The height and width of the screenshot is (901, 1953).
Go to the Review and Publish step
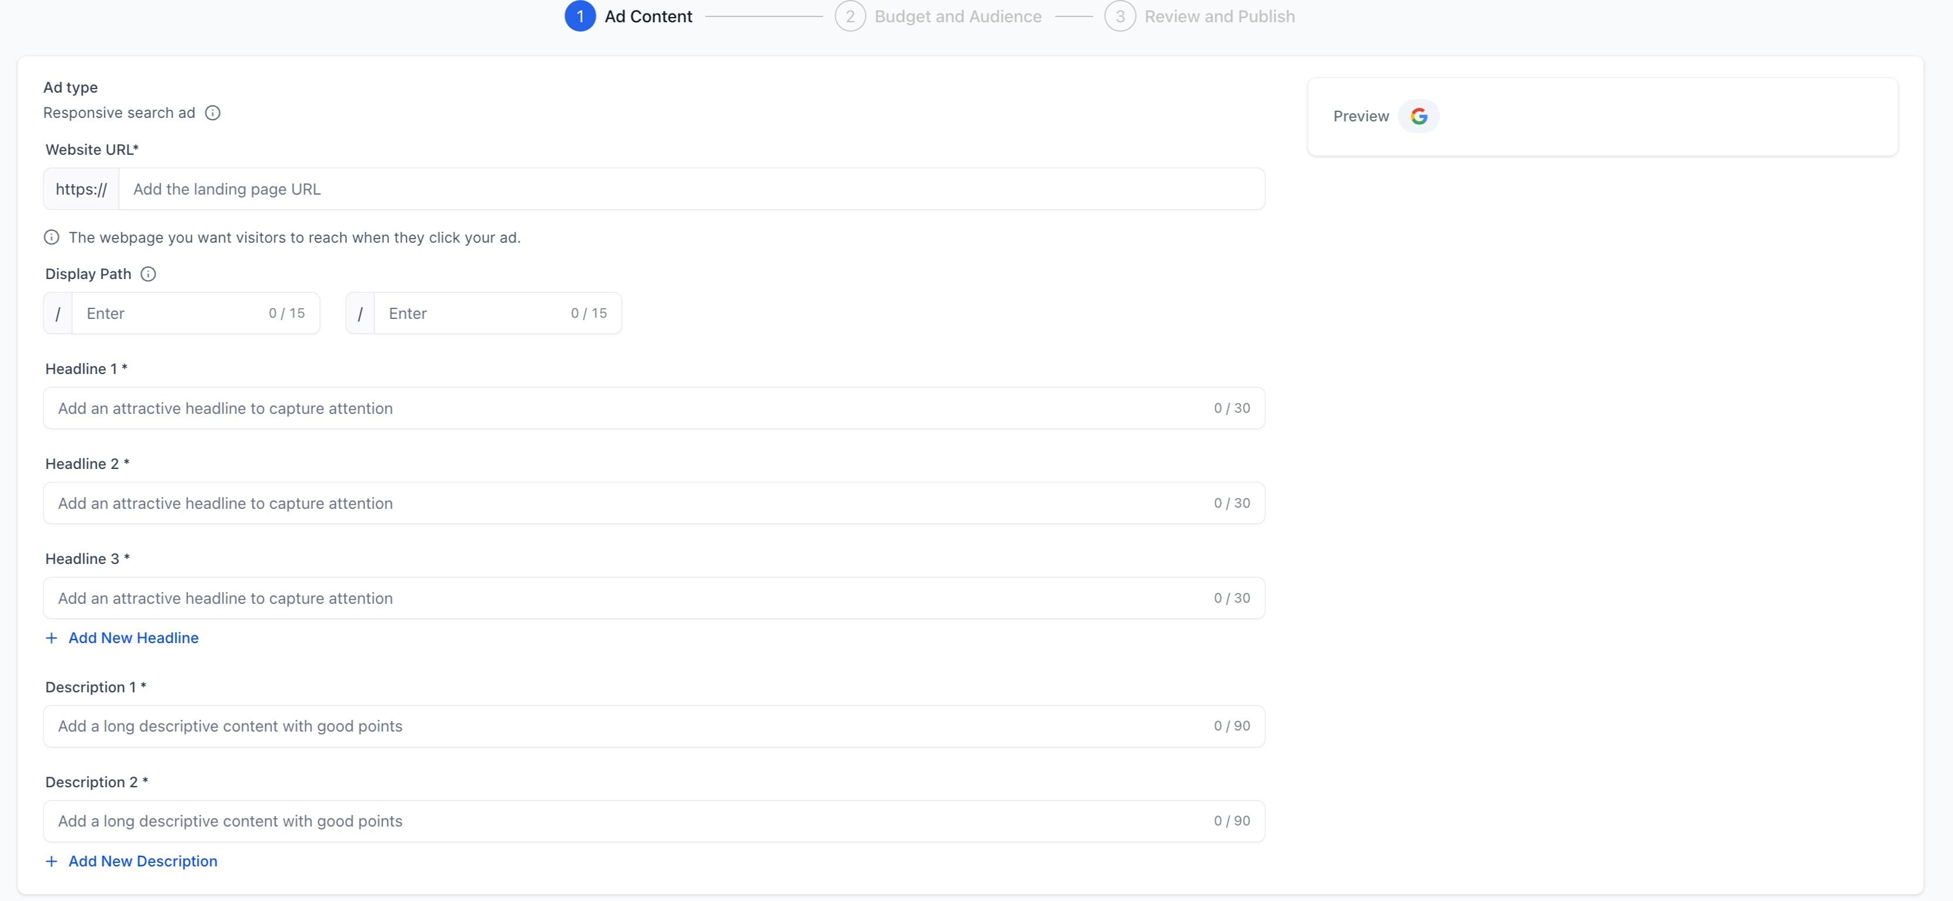tap(1219, 16)
